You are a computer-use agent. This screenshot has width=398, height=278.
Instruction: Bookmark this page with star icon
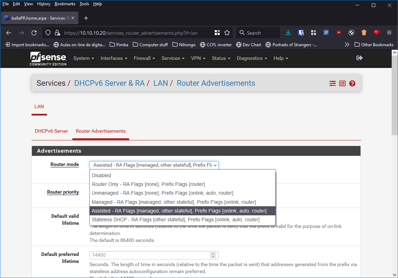227,33
